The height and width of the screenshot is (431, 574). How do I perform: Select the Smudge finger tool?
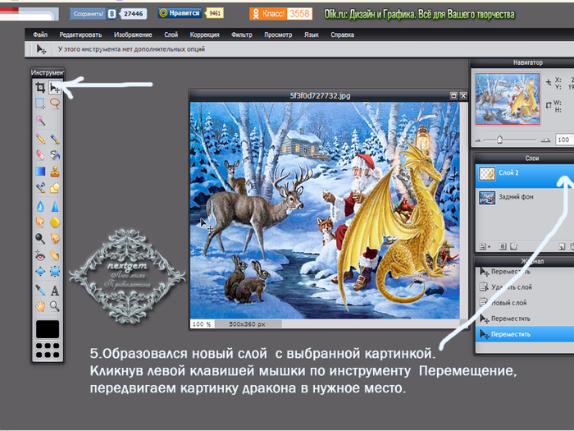(40, 222)
